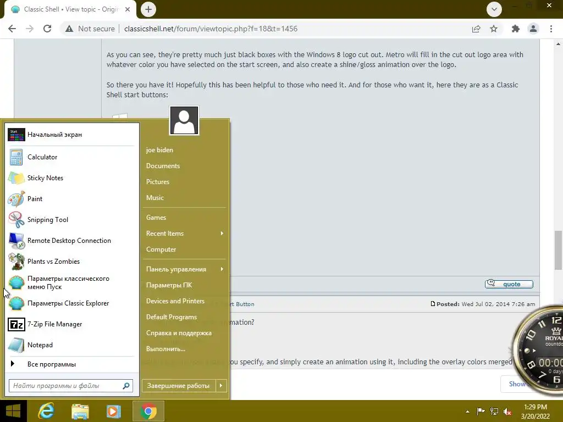Click the quote button on the post
The height and width of the screenshot is (422, 563).
[x=509, y=284]
